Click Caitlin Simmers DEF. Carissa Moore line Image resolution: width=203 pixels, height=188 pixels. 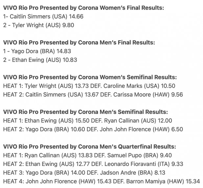tap(93, 94)
